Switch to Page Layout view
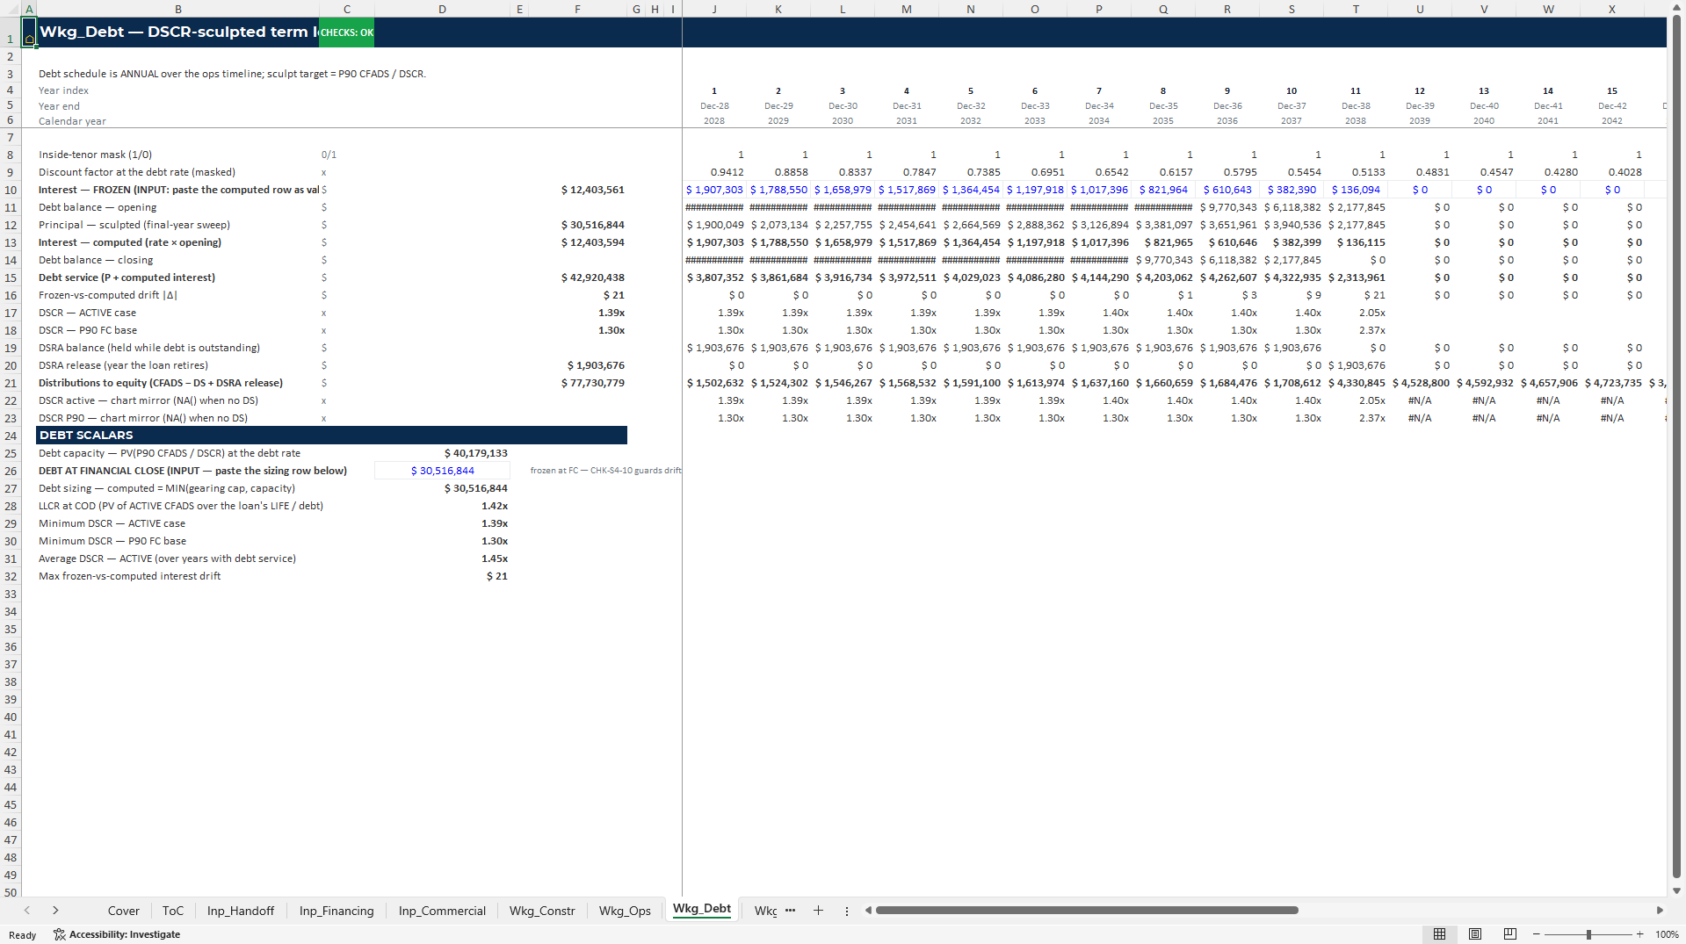This screenshot has height=944, width=1686. click(x=1475, y=934)
